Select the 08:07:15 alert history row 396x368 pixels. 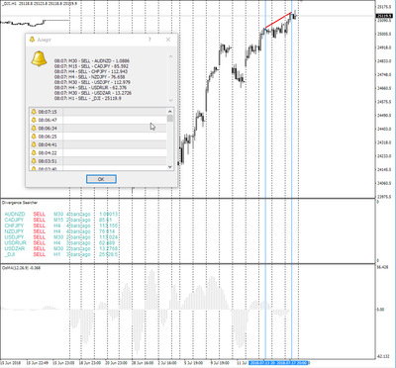tap(98, 112)
